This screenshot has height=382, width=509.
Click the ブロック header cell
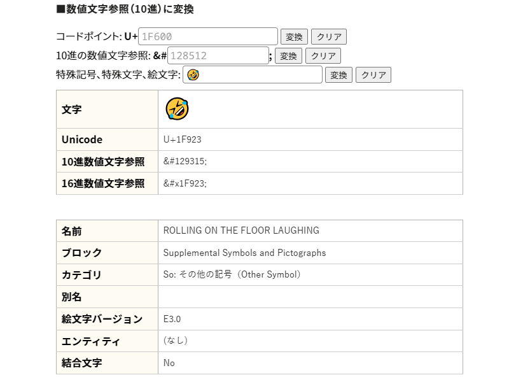click(x=107, y=253)
